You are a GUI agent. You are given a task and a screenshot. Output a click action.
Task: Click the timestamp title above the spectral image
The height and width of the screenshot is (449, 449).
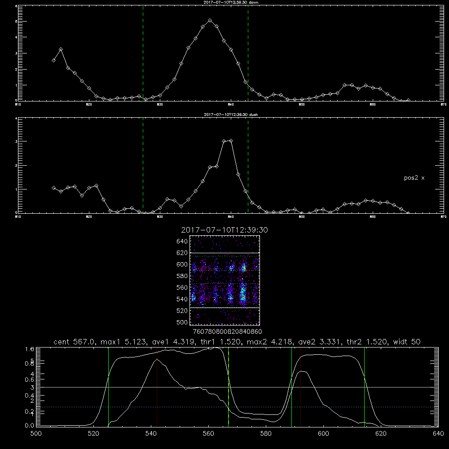coord(224,230)
